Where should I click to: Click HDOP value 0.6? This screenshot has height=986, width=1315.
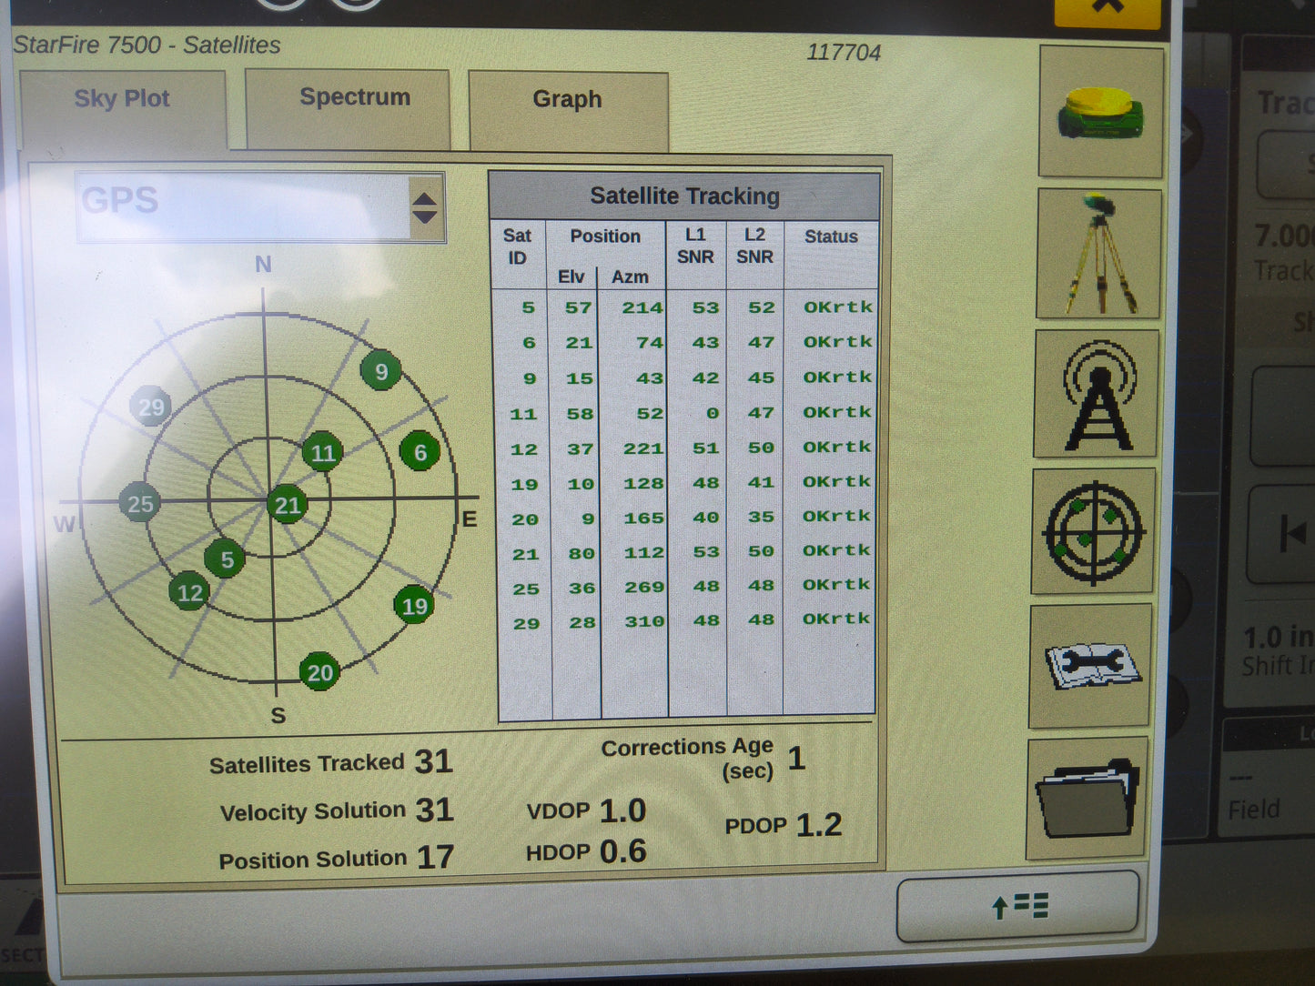tap(622, 851)
